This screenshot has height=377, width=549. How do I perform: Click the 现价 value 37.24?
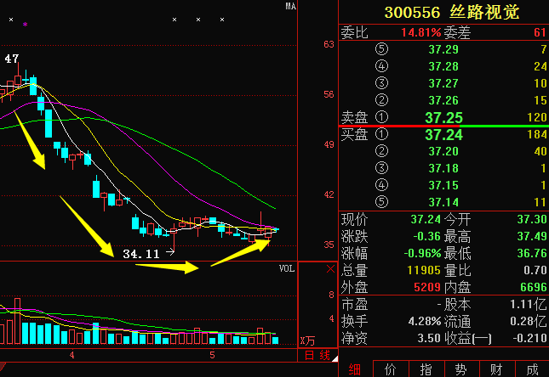click(x=426, y=219)
